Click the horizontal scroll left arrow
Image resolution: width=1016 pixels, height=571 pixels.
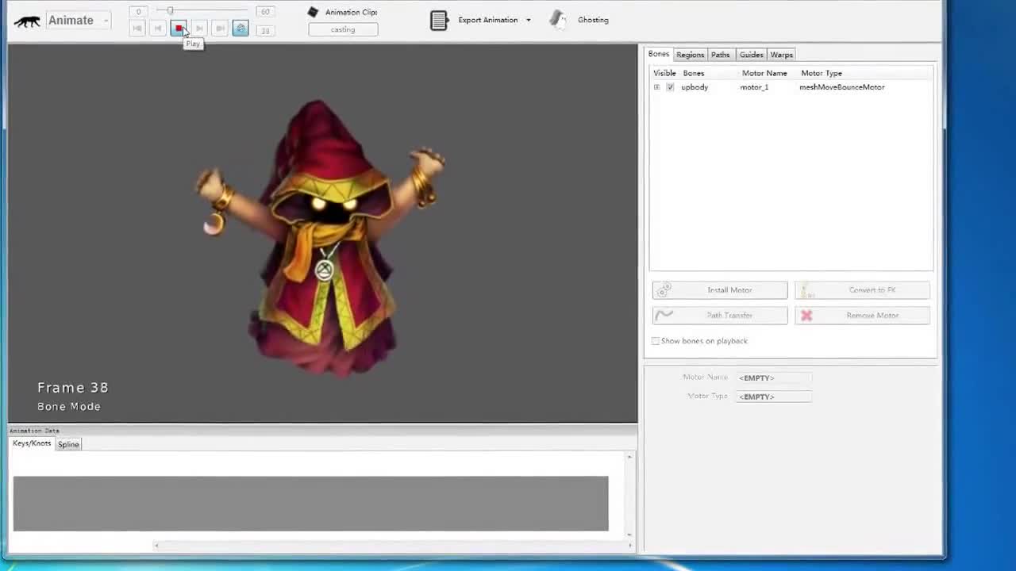156,545
